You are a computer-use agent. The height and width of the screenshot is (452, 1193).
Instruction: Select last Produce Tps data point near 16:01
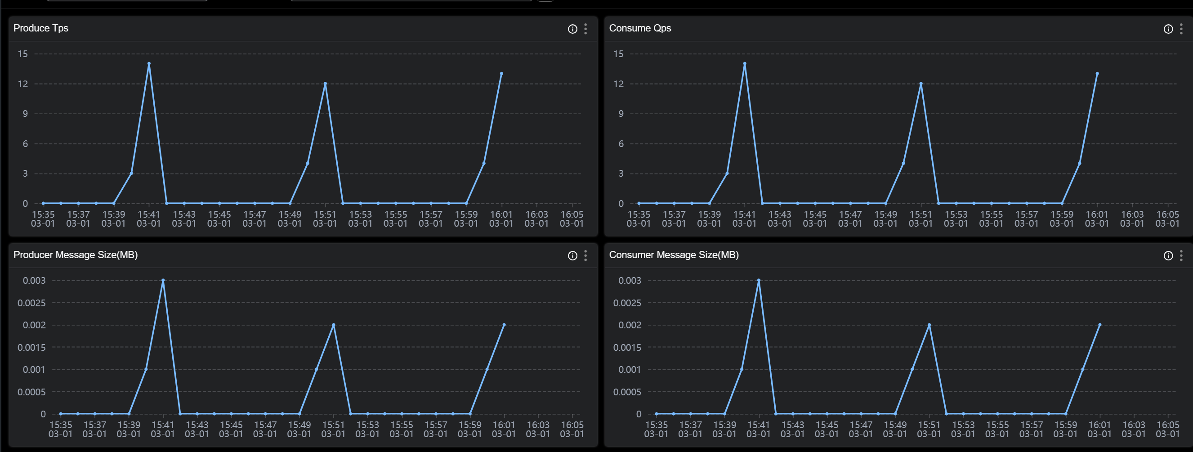click(501, 74)
